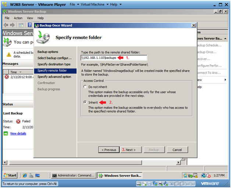Image resolution: width=231 pixels, height=188 pixels.
Task: Click Backup Schedule action in right pane
Action: coord(209,45)
